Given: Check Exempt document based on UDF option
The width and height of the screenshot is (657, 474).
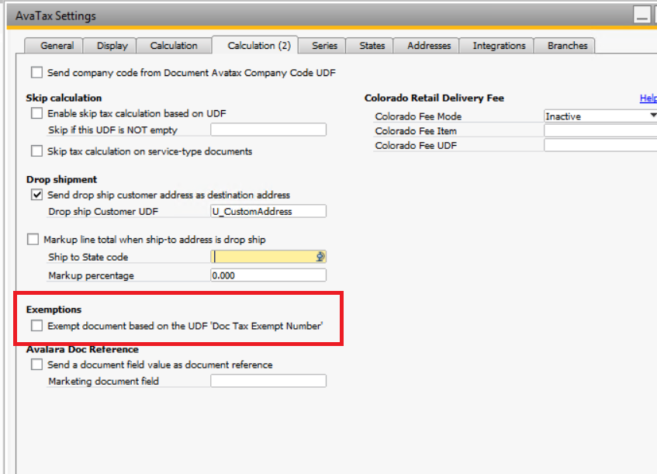Looking at the screenshot, I should point(37,326).
